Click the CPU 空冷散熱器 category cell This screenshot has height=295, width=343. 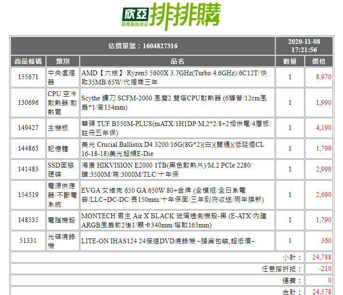(x=63, y=102)
